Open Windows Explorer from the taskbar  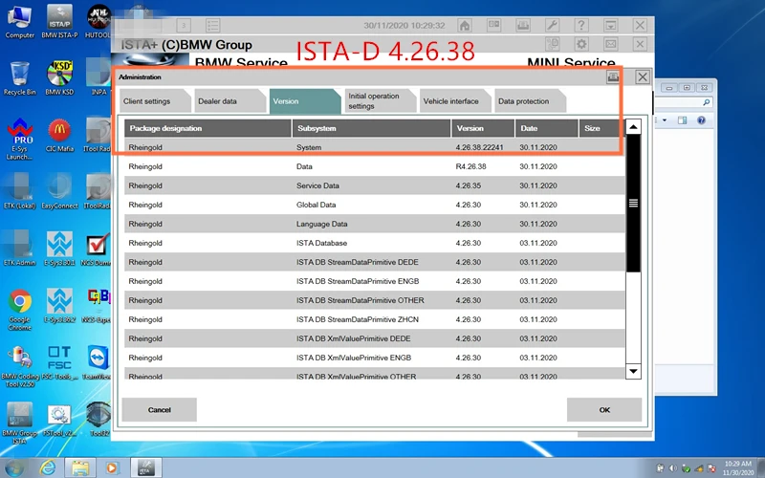(80, 468)
